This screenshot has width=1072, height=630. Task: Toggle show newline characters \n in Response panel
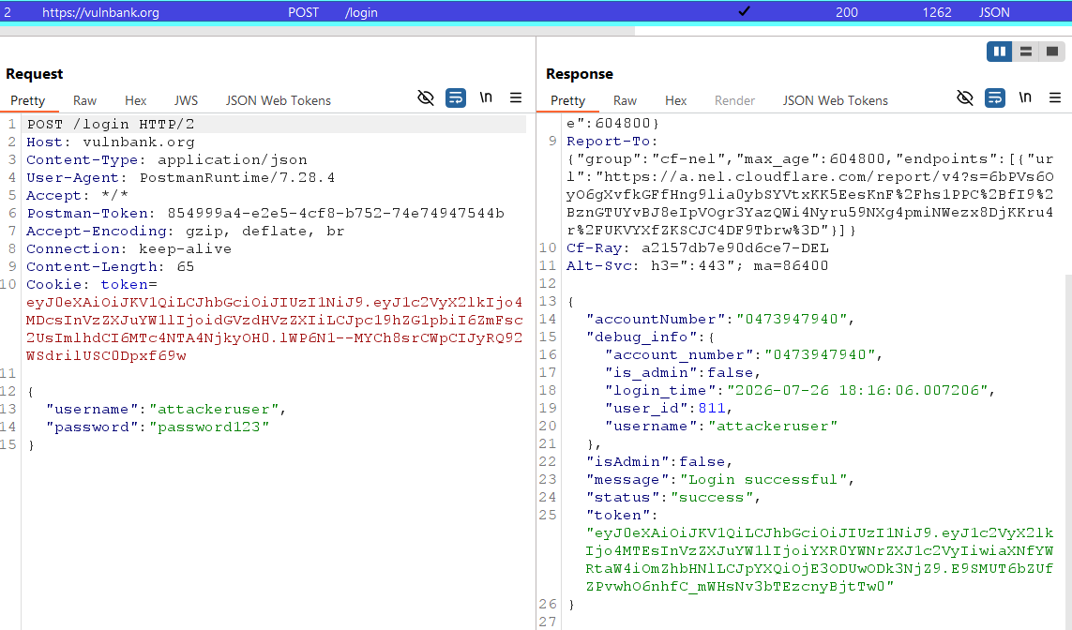pos(1025,97)
